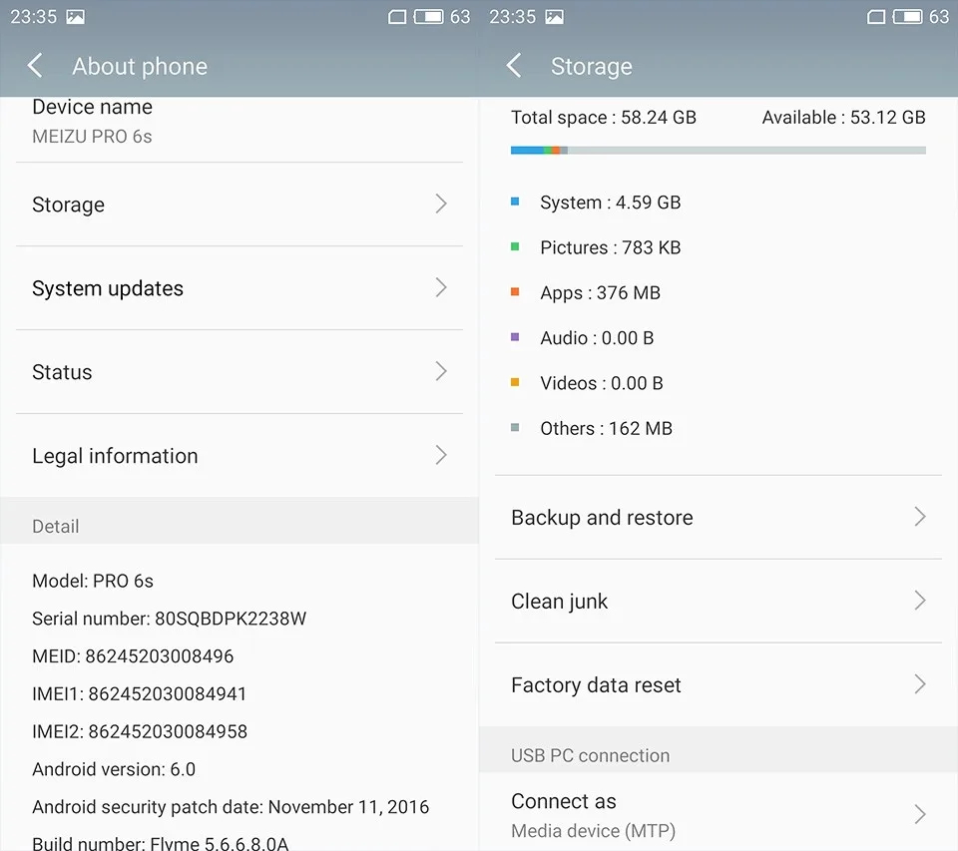
Task: Tap picture notification icon in left status bar
Action: click(75, 17)
